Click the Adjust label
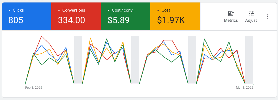Image resolution: width=278 pixels, height=100 pixels. [x=251, y=20]
